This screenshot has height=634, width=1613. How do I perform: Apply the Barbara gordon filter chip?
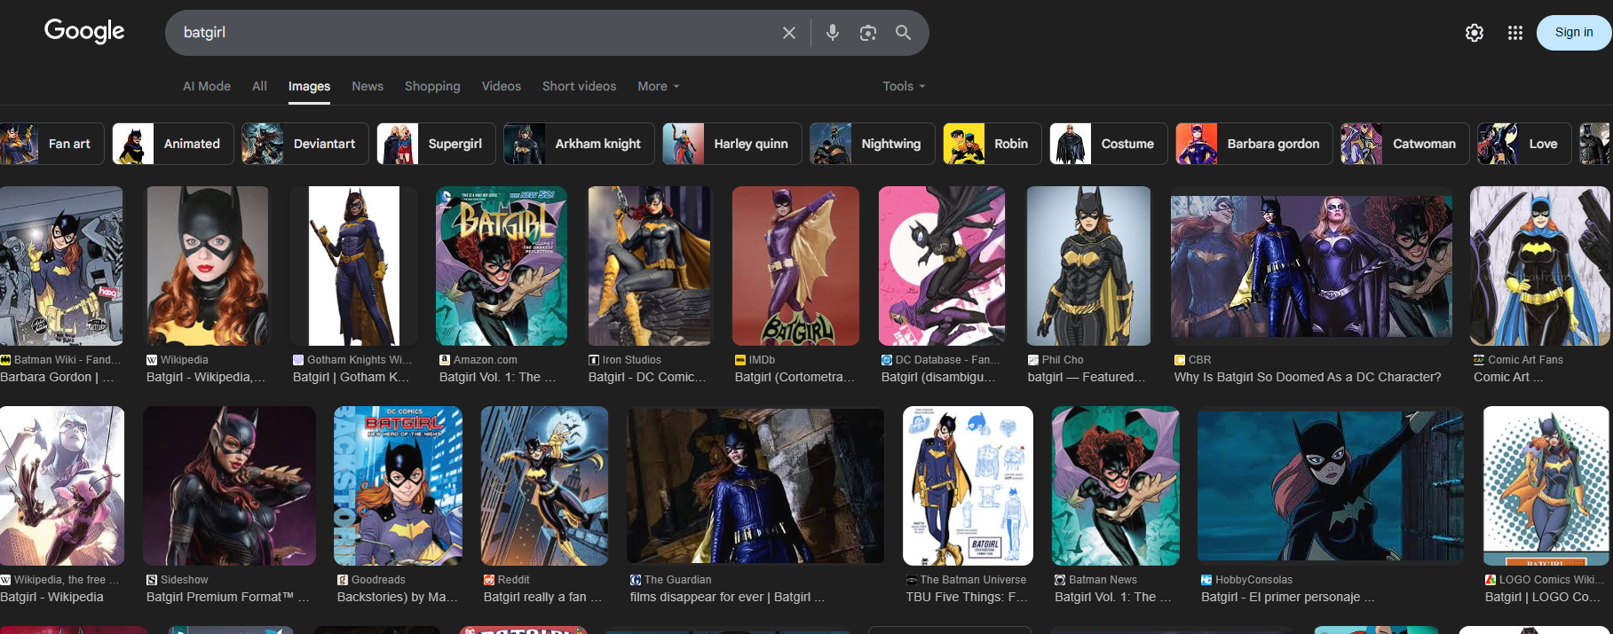coord(1254,144)
